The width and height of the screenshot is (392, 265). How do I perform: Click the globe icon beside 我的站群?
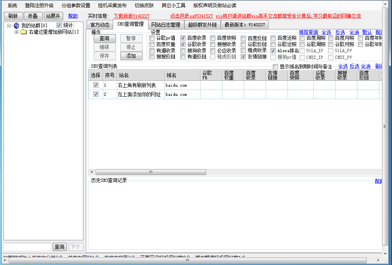[16, 25]
